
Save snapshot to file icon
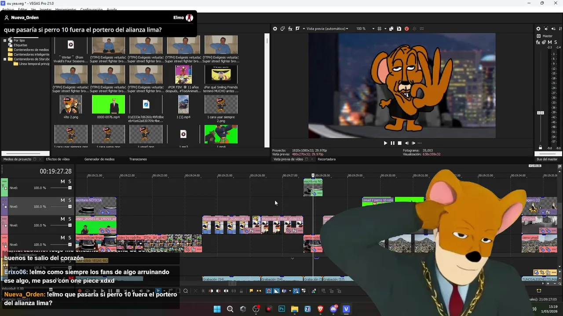399,29
